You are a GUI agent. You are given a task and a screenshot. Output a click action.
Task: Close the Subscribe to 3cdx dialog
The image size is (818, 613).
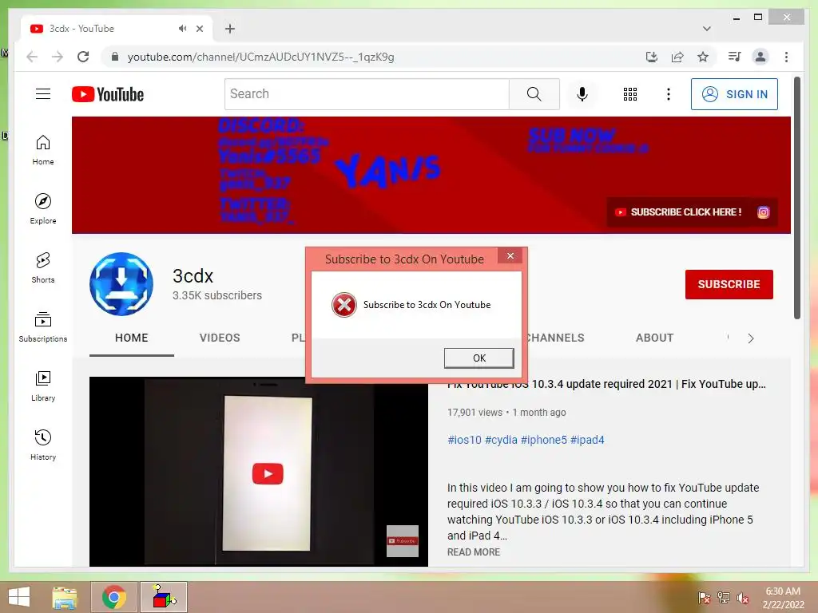[510, 255]
